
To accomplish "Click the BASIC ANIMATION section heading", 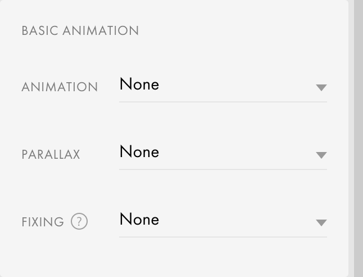I will [80, 31].
